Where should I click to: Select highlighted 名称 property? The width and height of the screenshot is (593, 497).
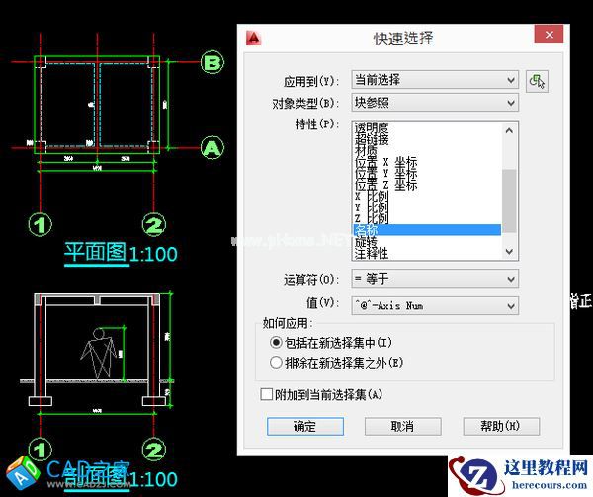pyautogui.click(x=427, y=230)
